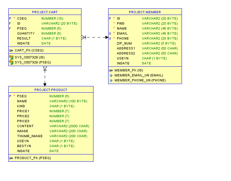Screen dimensions: 231x181
Task: Click the RESULT column in CART
Action: 24,39
